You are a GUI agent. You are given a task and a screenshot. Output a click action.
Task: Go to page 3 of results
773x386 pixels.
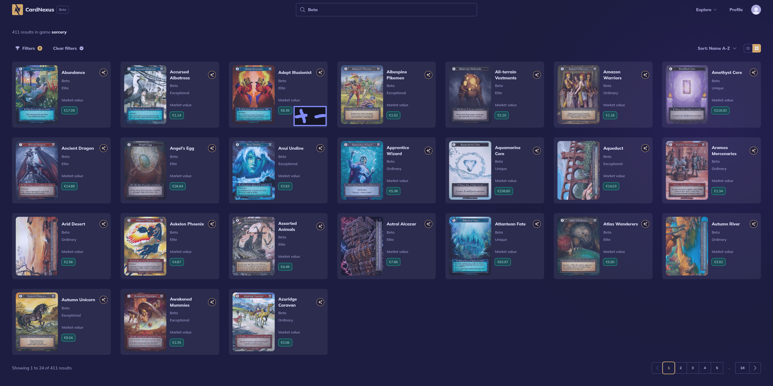point(693,368)
